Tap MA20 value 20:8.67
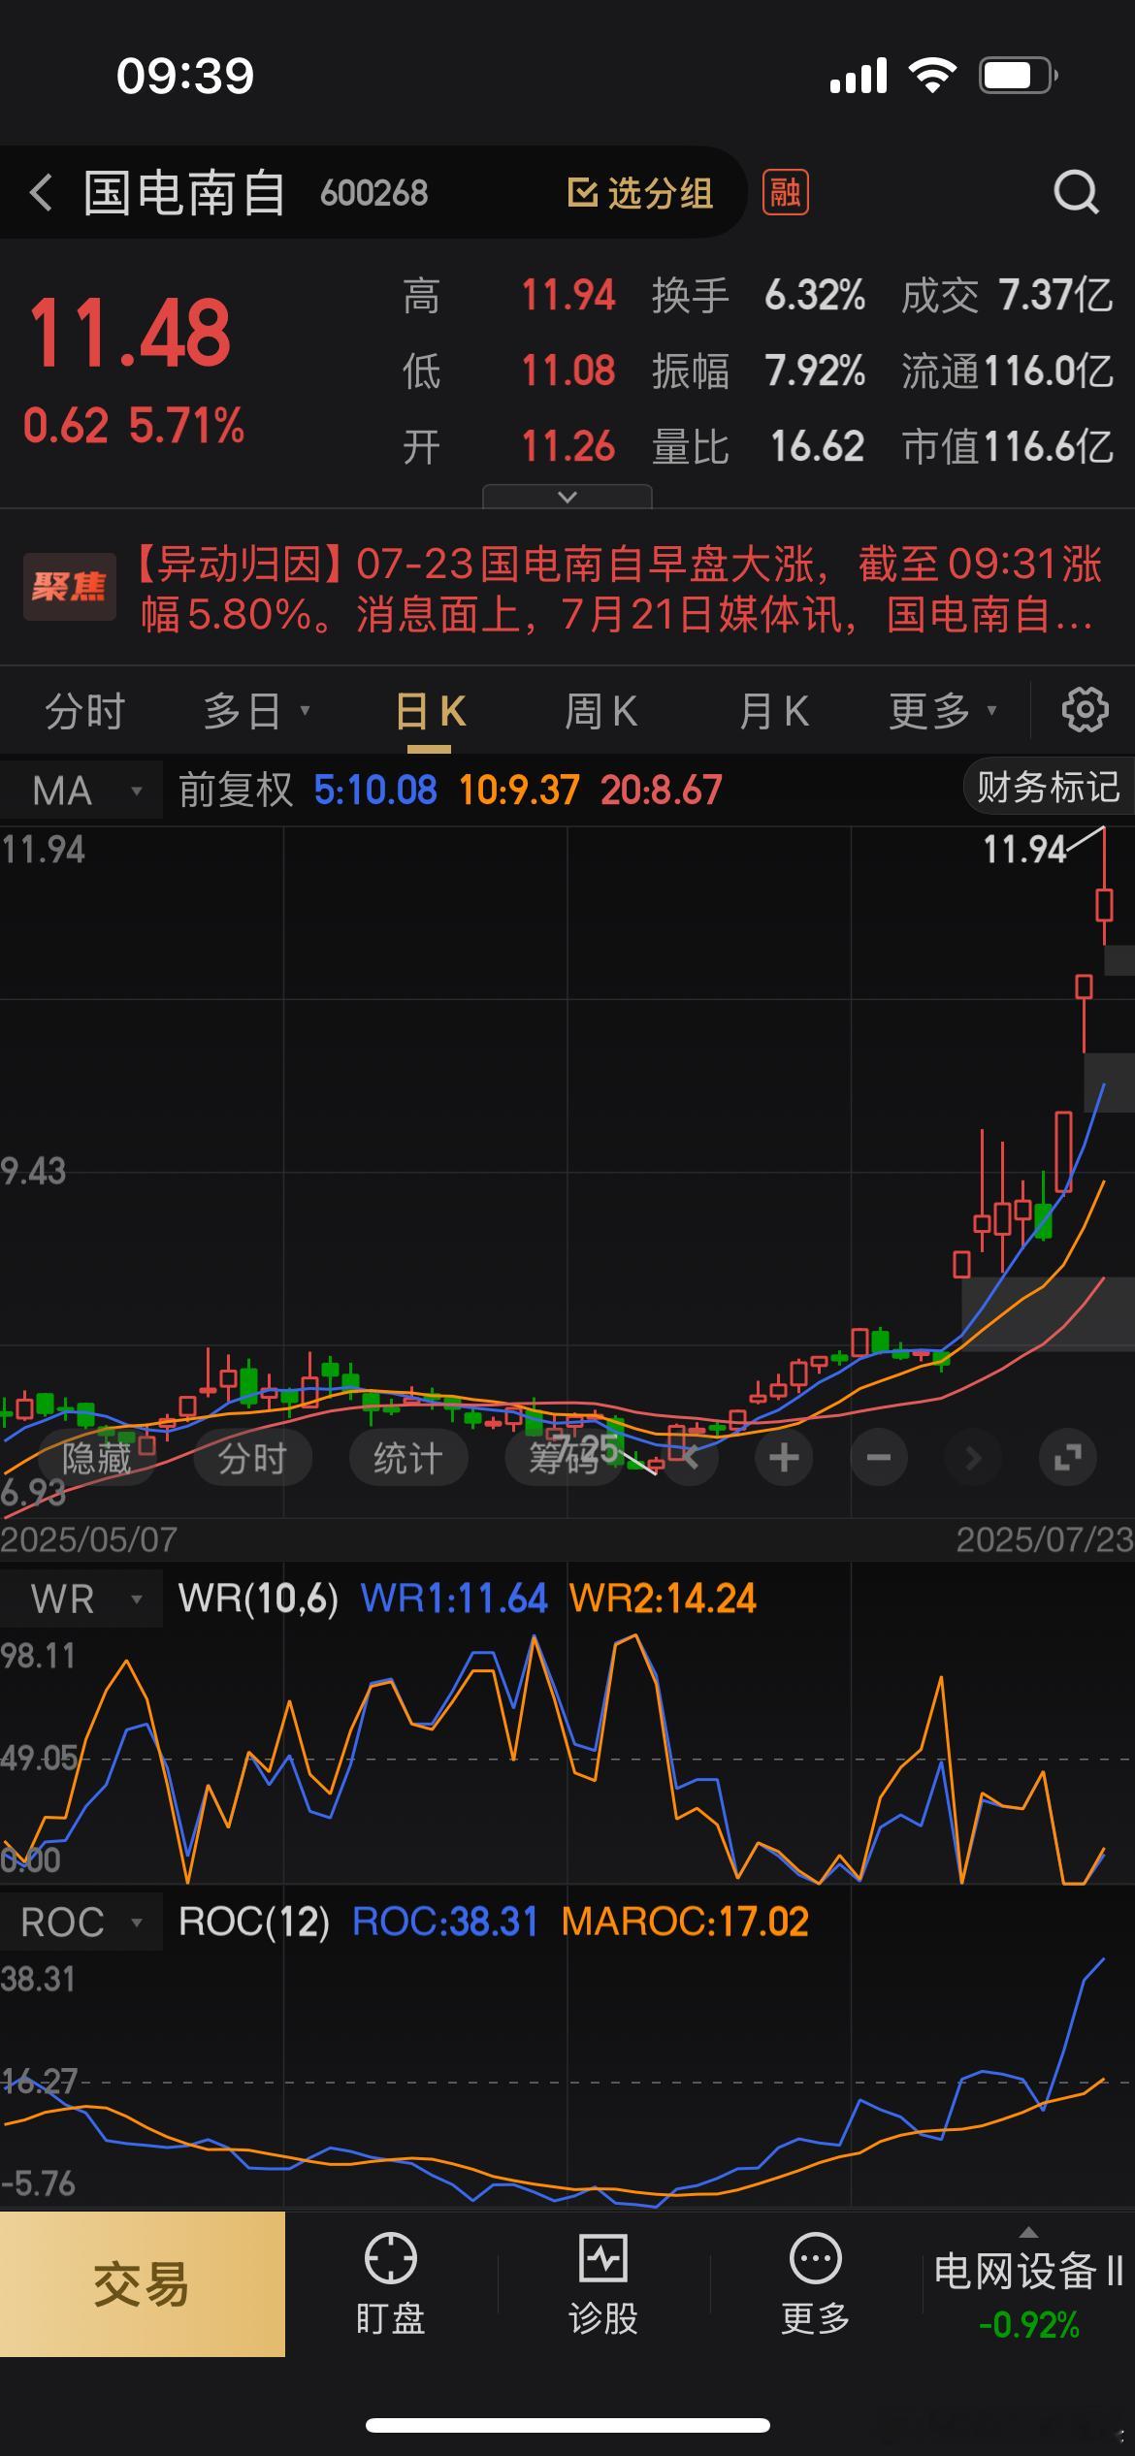The image size is (1135, 2456). coord(662,790)
